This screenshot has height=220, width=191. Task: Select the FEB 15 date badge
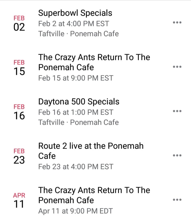pyautogui.click(x=19, y=67)
